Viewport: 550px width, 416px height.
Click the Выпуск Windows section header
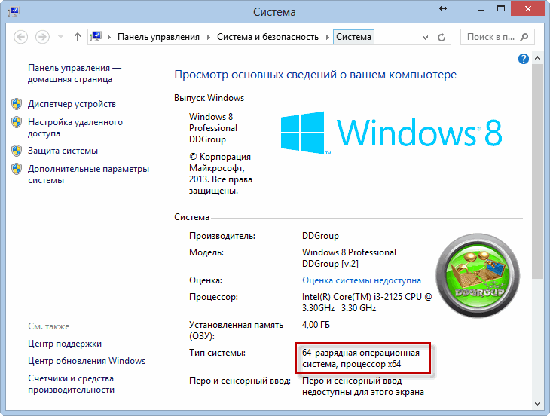(x=209, y=98)
